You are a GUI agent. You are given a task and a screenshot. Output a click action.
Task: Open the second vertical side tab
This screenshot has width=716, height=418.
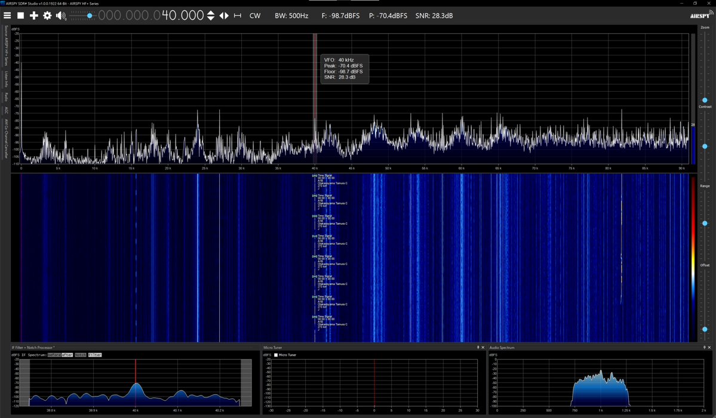(6, 79)
